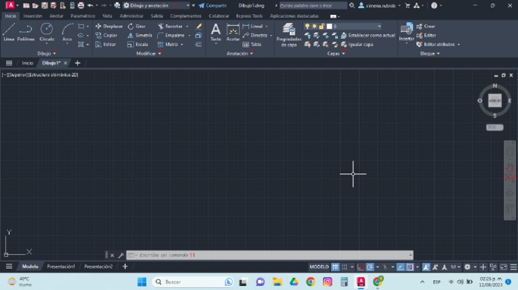Click the Lineal dimension tool
The height and width of the screenshot is (290, 518).
pyautogui.click(x=253, y=26)
